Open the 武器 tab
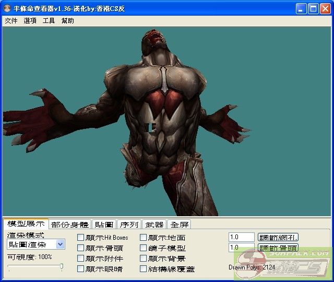The width and height of the screenshot is (334, 282). tap(154, 225)
